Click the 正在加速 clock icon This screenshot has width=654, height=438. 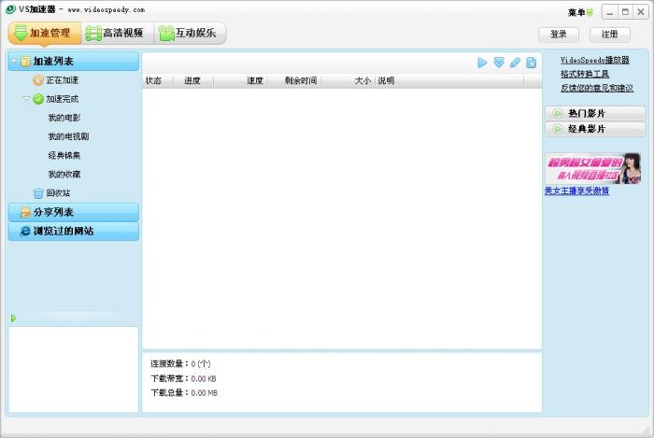tap(38, 80)
